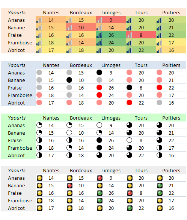Screen dimensions: 187x220
Task: Click the bright red circle beside Tours Abricot 22
Action: tap(129, 103)
